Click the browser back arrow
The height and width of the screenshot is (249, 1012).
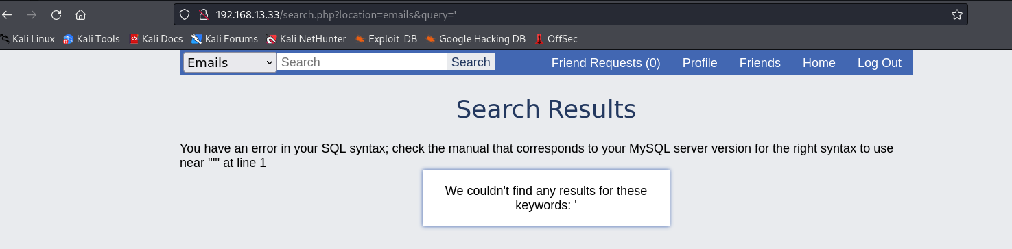click(x=8, y=14)
